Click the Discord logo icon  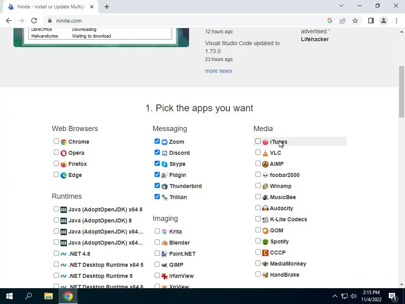tap(165, 153)
